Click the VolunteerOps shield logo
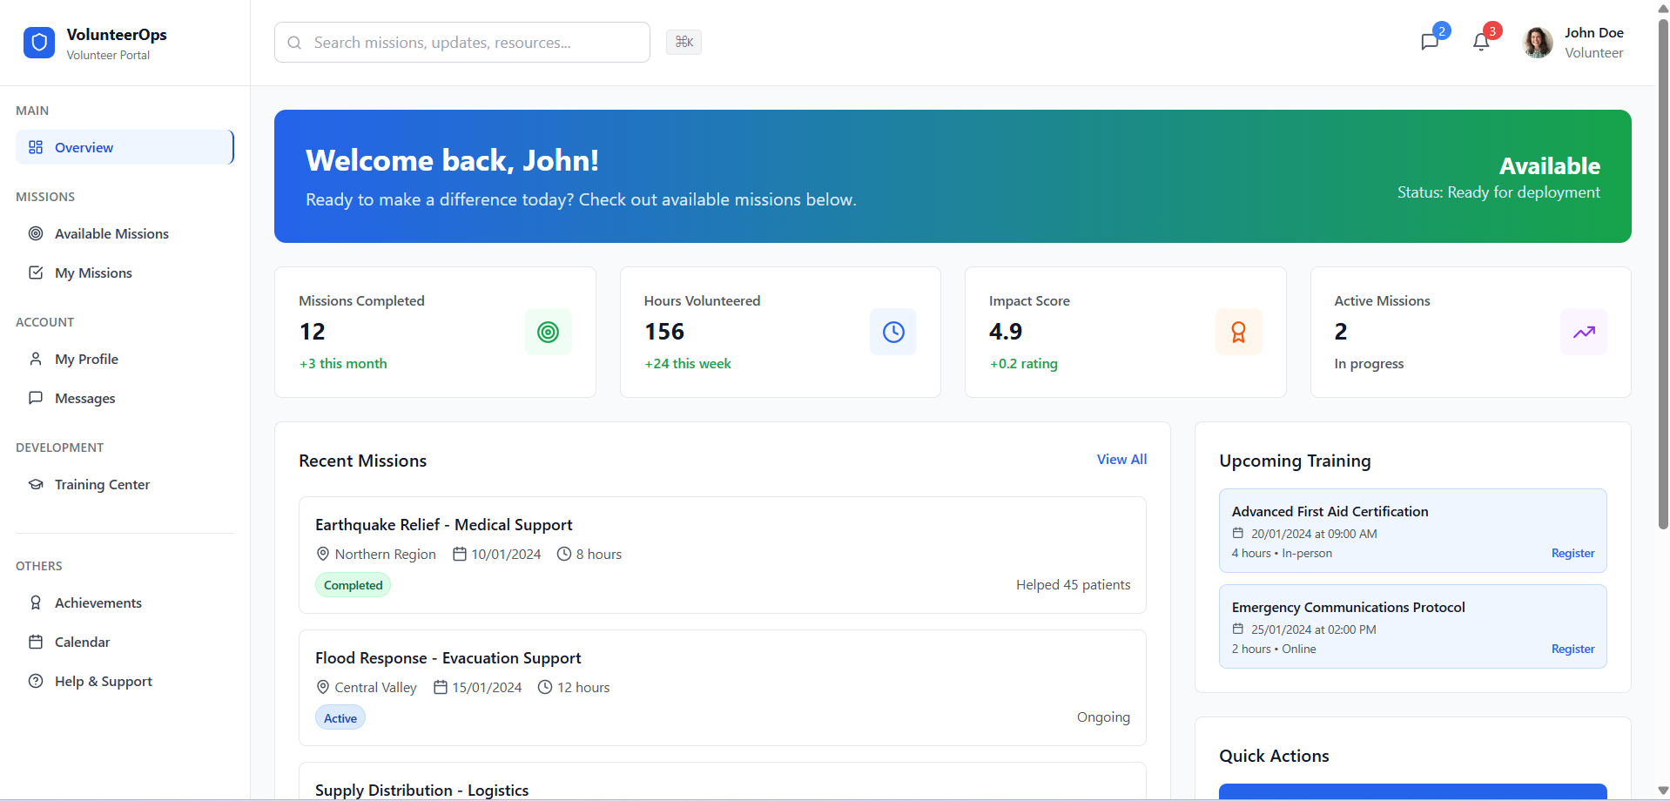The image size is (1670, 801). click(x=38, y=43)
